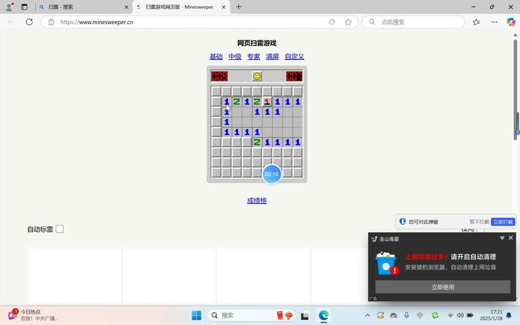The image size is (520, 325).
Task: Choose the 中级 difficulty link
Action: 235,57
